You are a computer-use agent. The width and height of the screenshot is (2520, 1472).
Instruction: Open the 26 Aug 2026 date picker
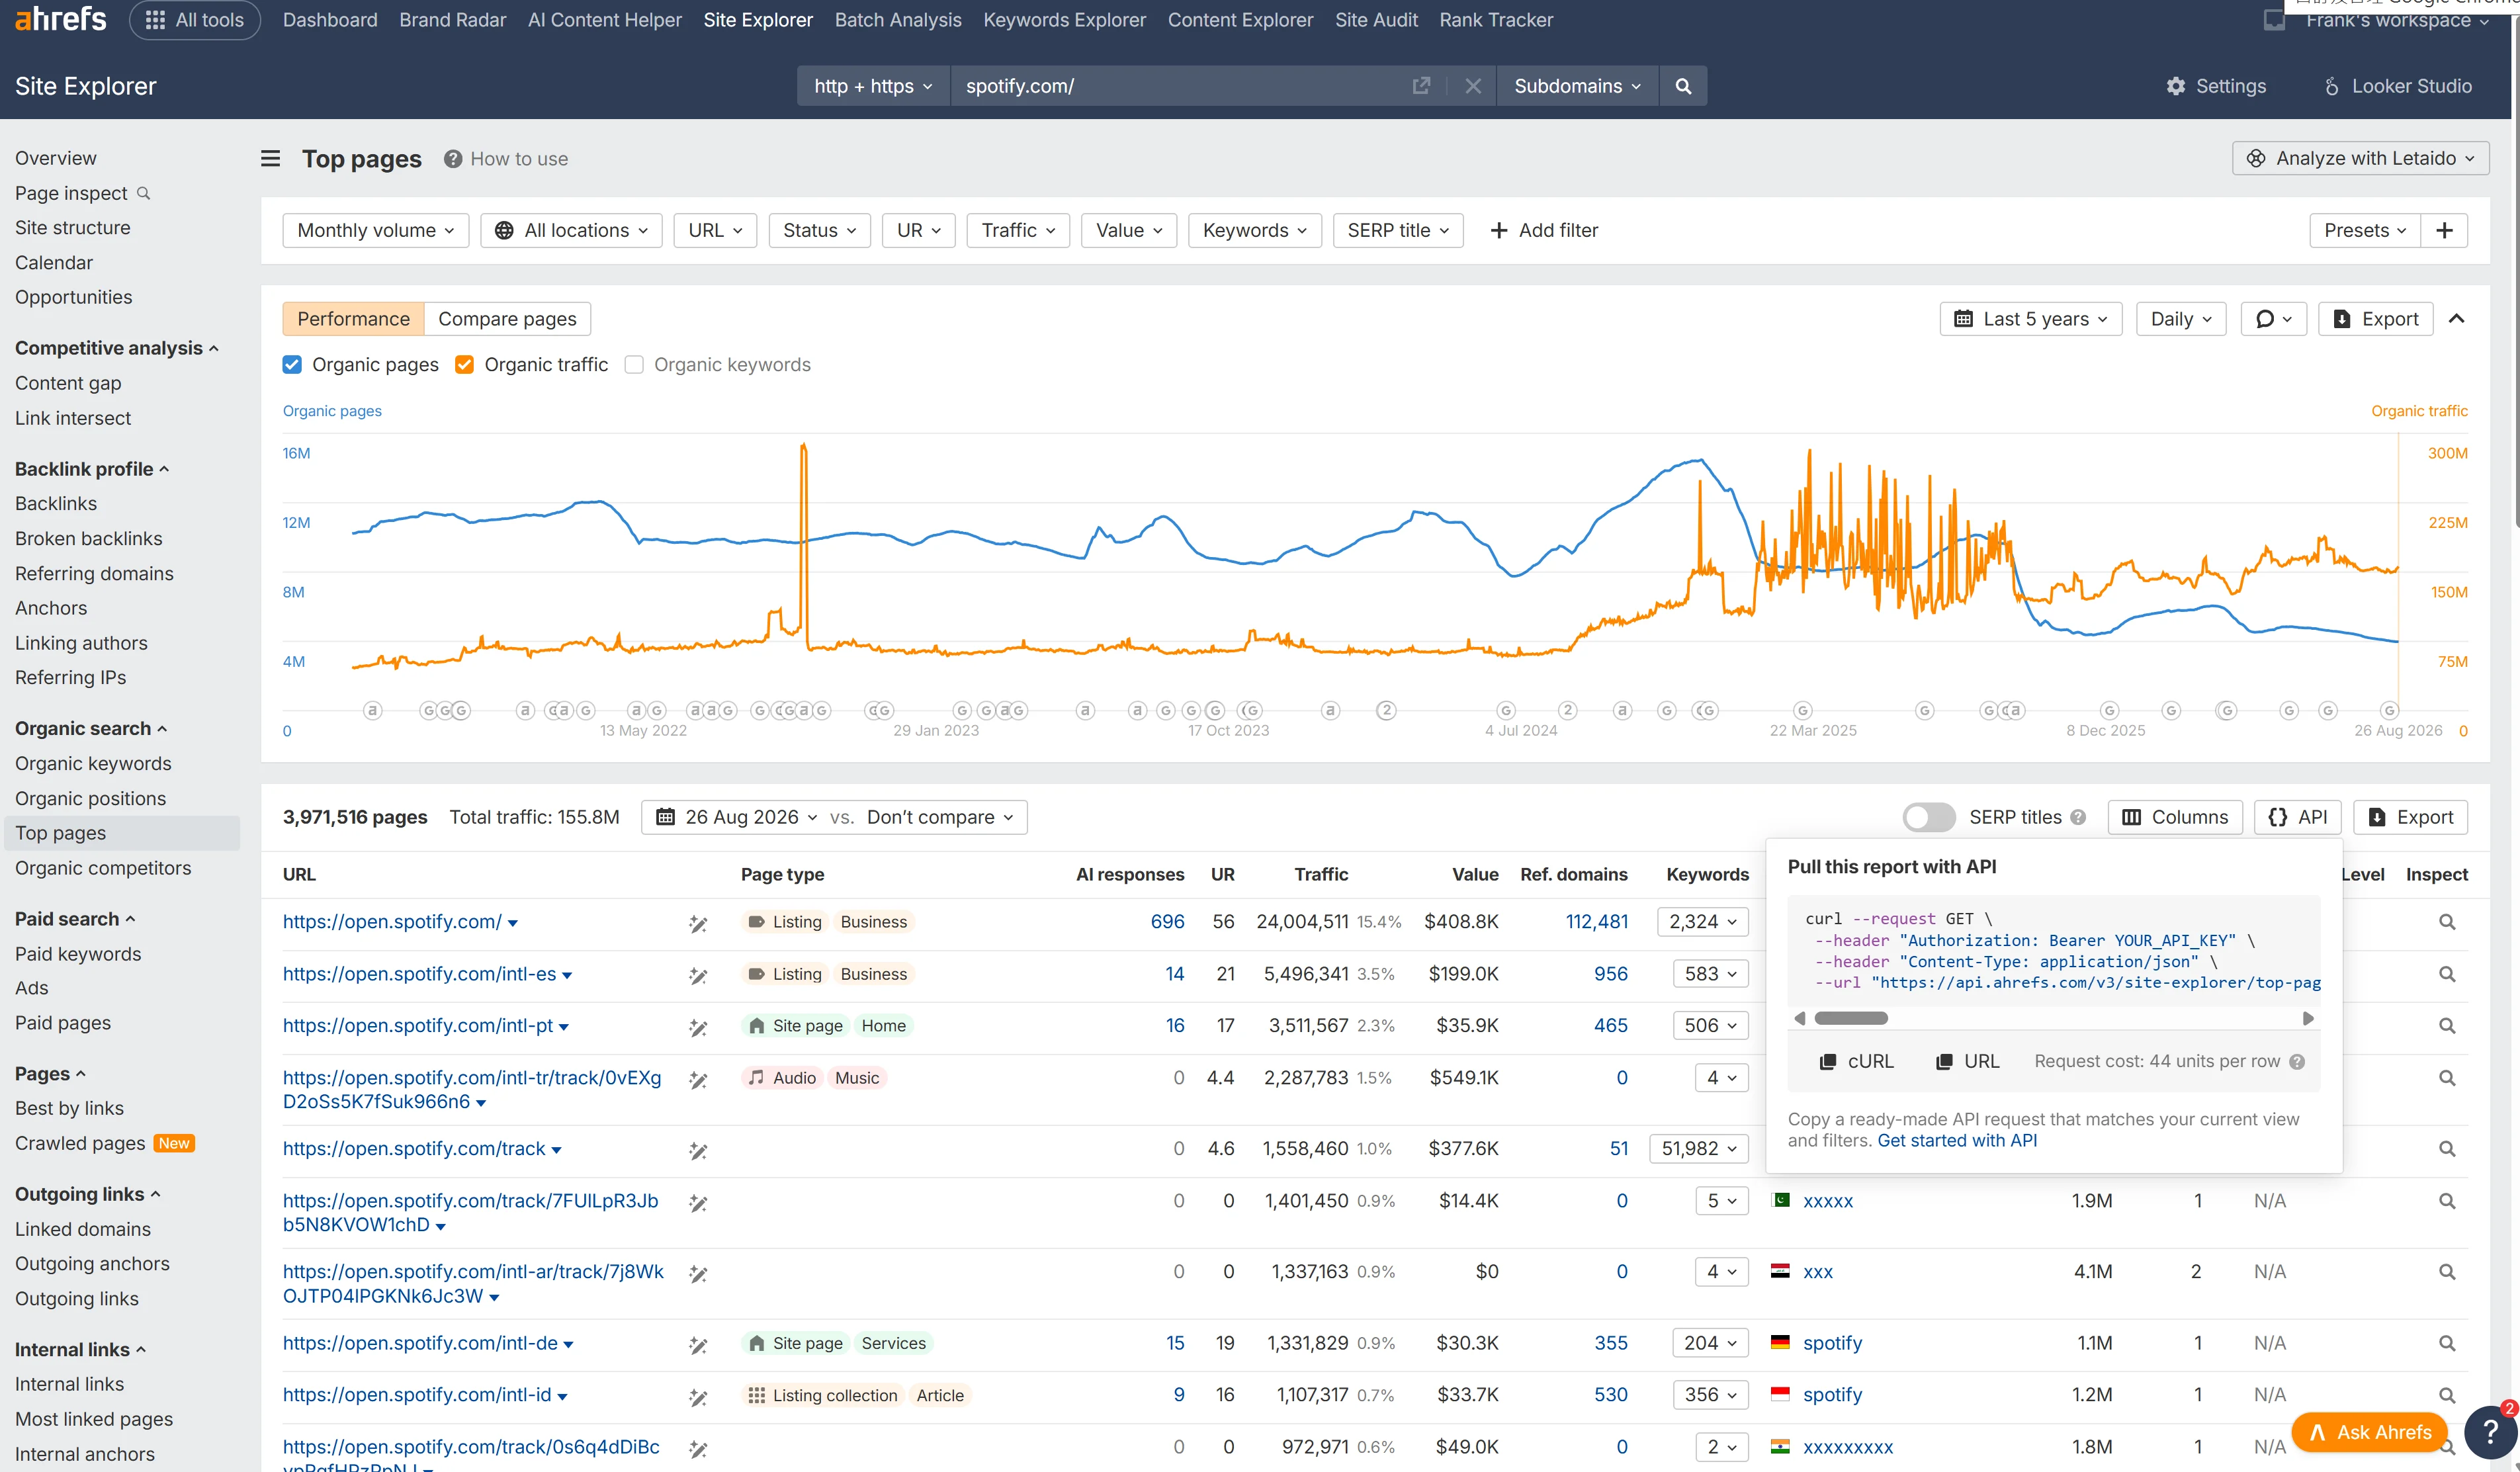click(737, 817)
